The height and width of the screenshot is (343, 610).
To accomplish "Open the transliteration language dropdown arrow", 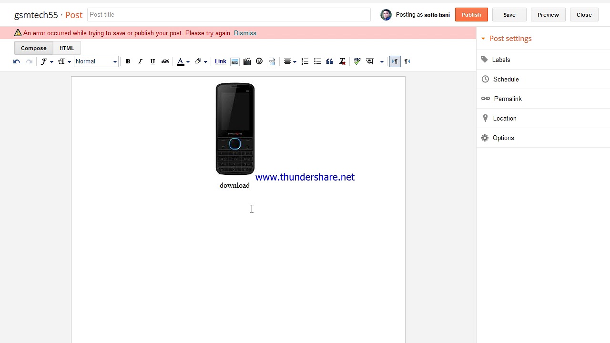I will [382, 61].
